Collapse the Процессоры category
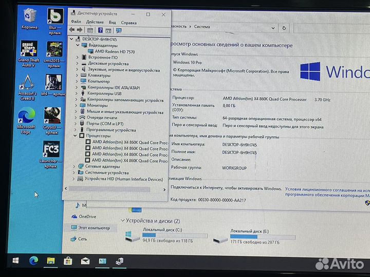Viewport: 370px width, 277px height. (75, 135)
